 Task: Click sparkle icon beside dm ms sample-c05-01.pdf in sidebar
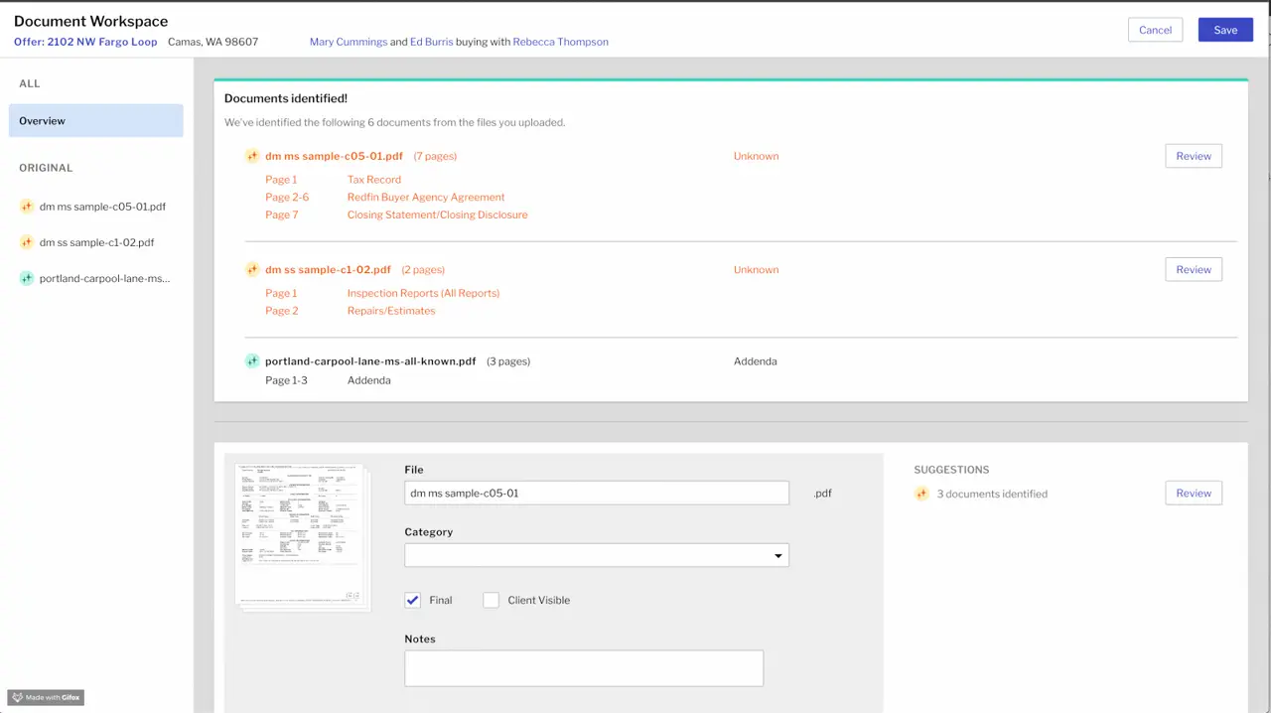click(27, 207)
